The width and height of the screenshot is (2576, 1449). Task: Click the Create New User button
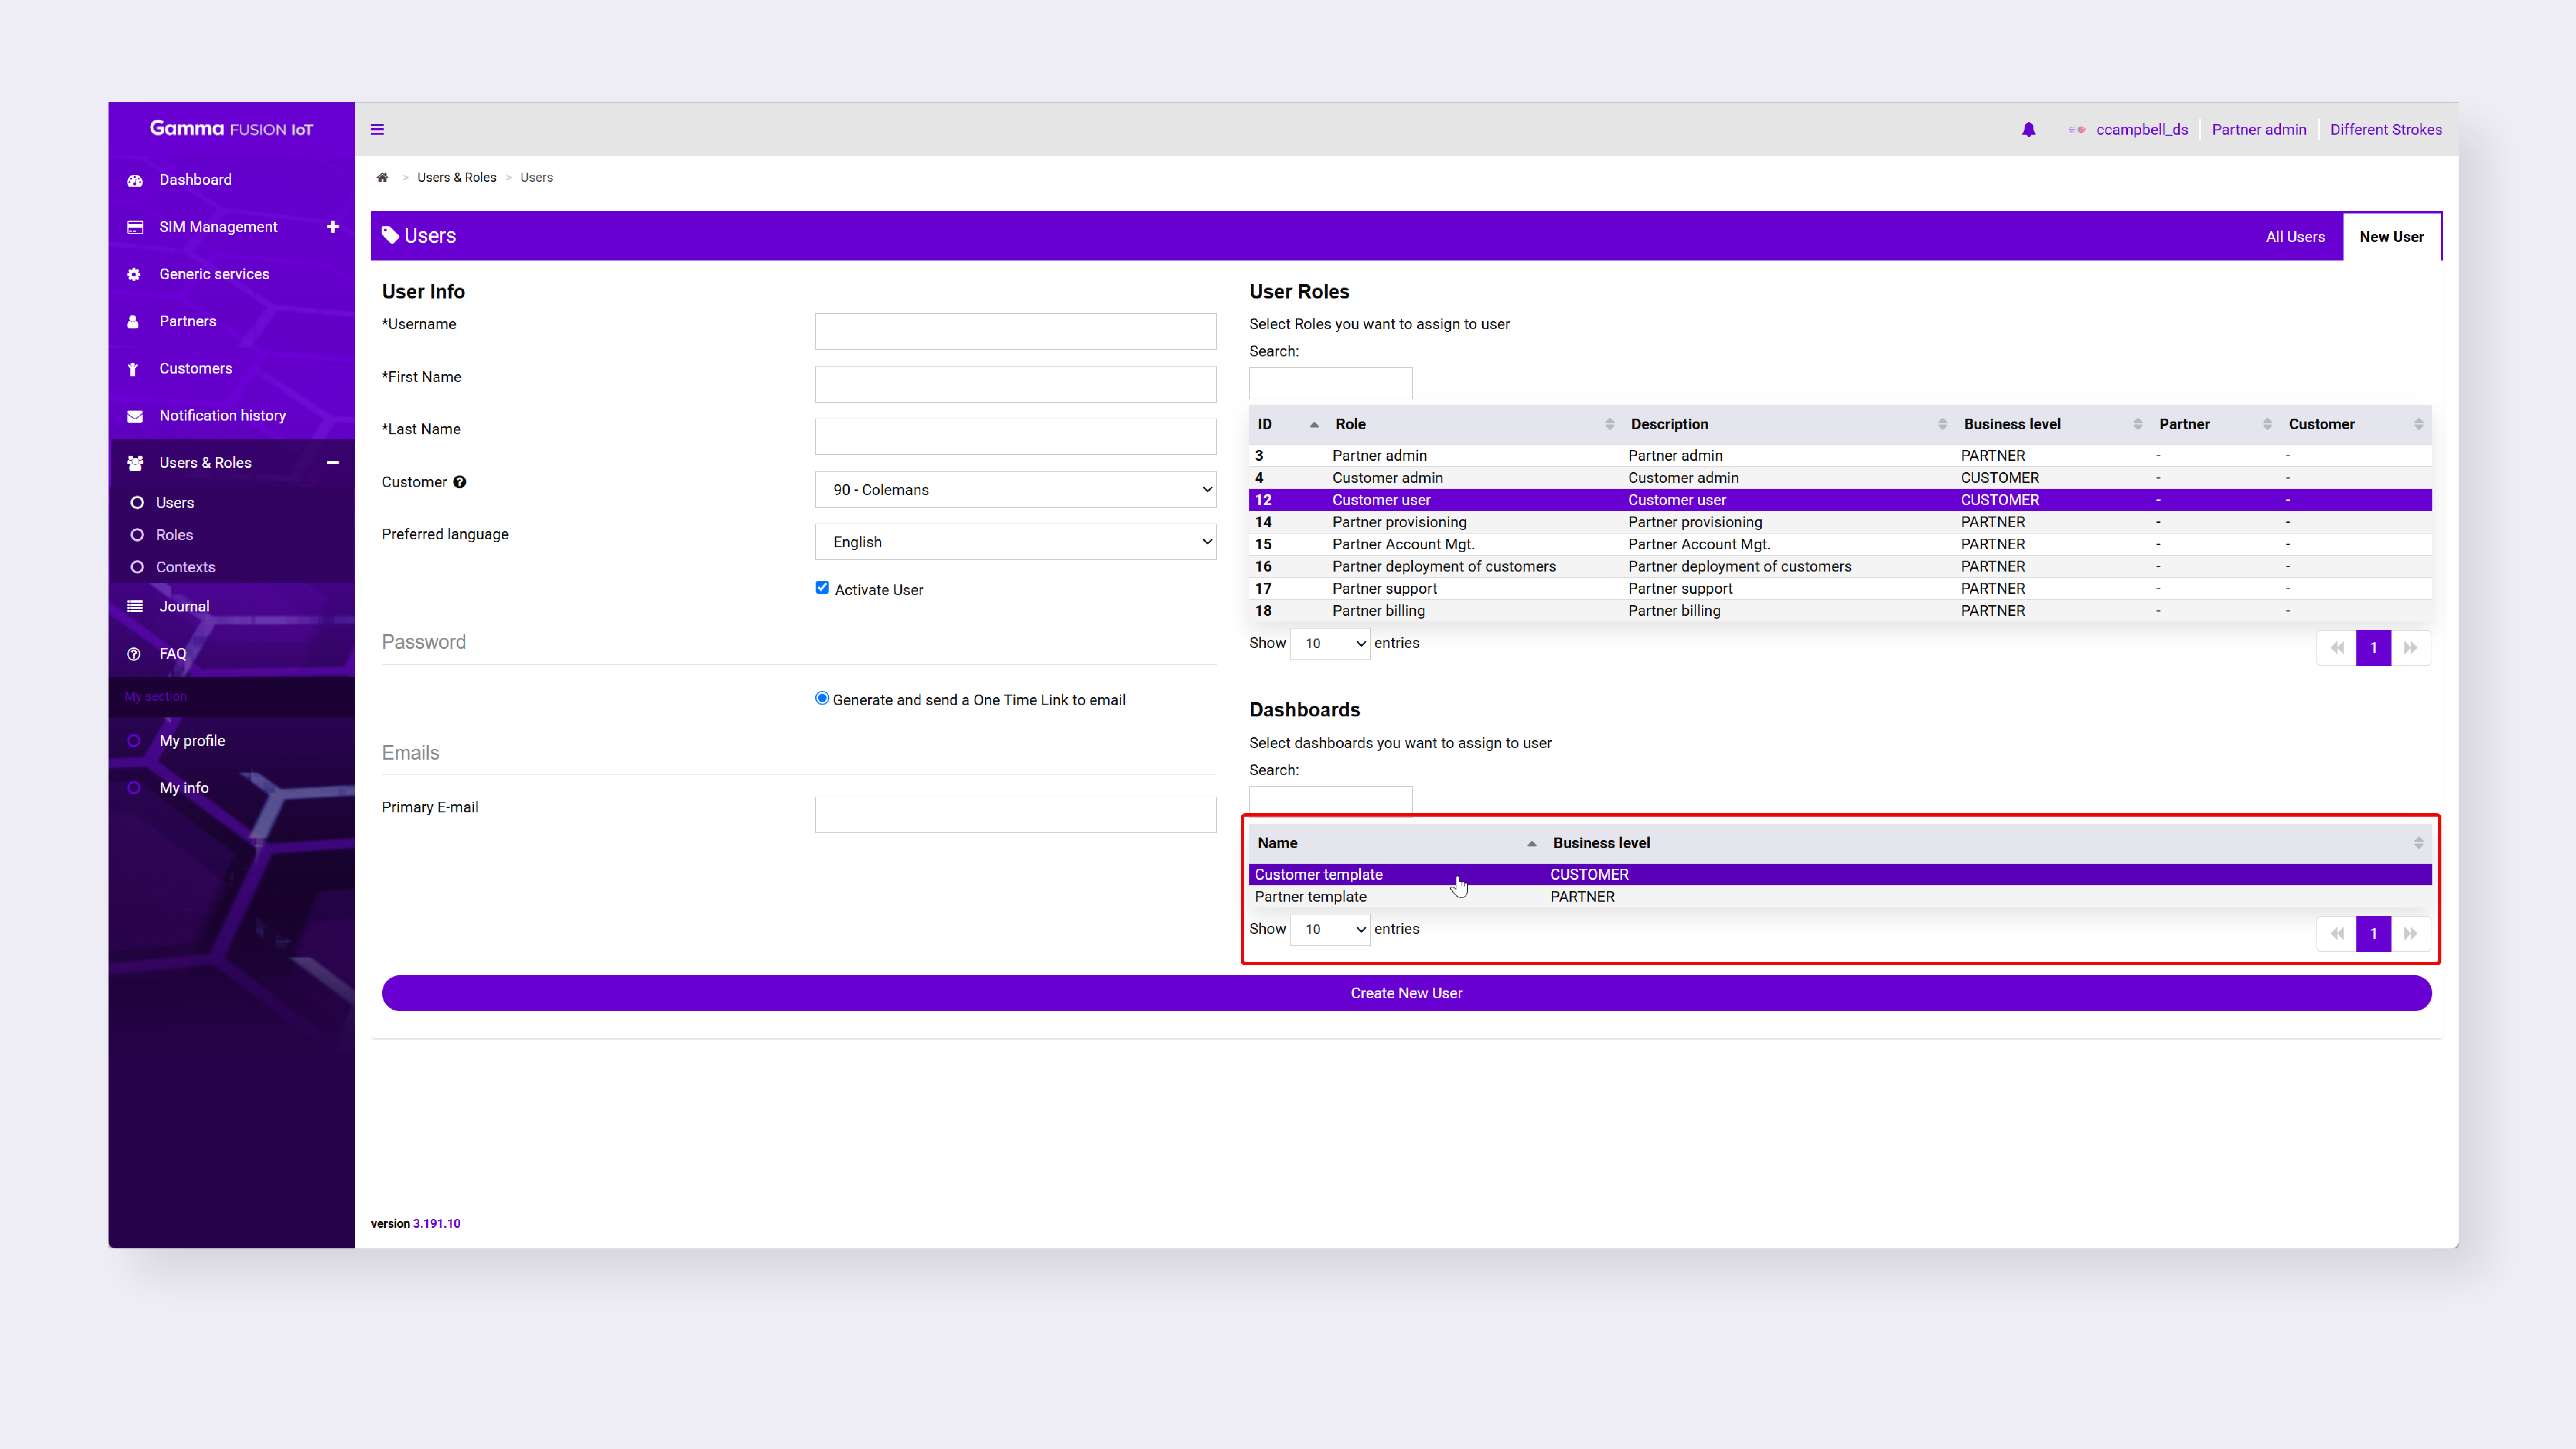(1406, 993)
